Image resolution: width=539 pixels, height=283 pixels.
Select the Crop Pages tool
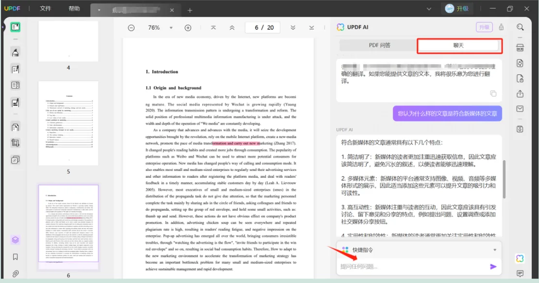pos(15,143)
